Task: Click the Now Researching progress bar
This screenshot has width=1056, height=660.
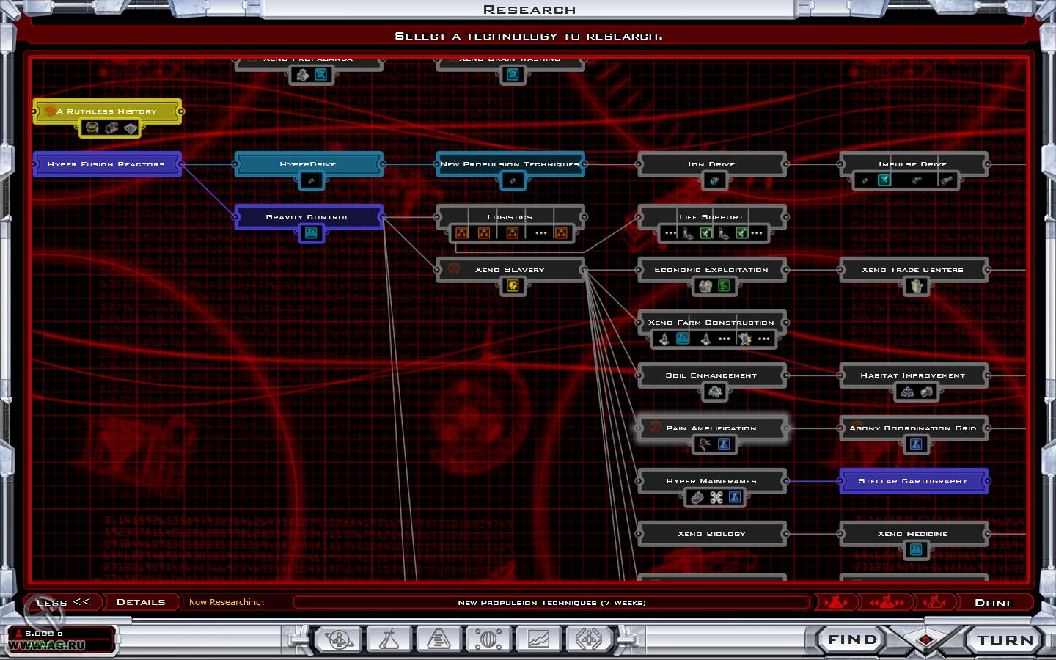Action: [x=551, y=603]
